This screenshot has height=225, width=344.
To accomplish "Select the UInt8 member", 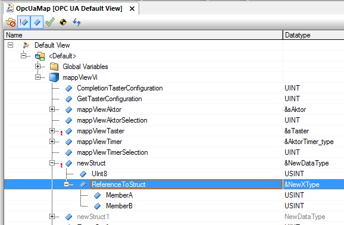I will [99, 174].
